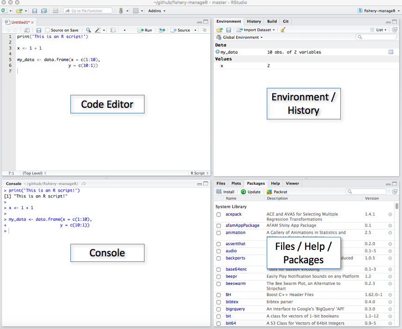Viewport: 402px width, 329px height.
Task: Switch to the History tab
Action: coord(253,21)
